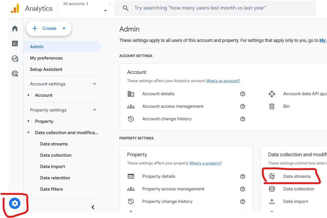Open Account data API quota setting
Viewport: 327px width, 218px height.
(x=305, y=94)
